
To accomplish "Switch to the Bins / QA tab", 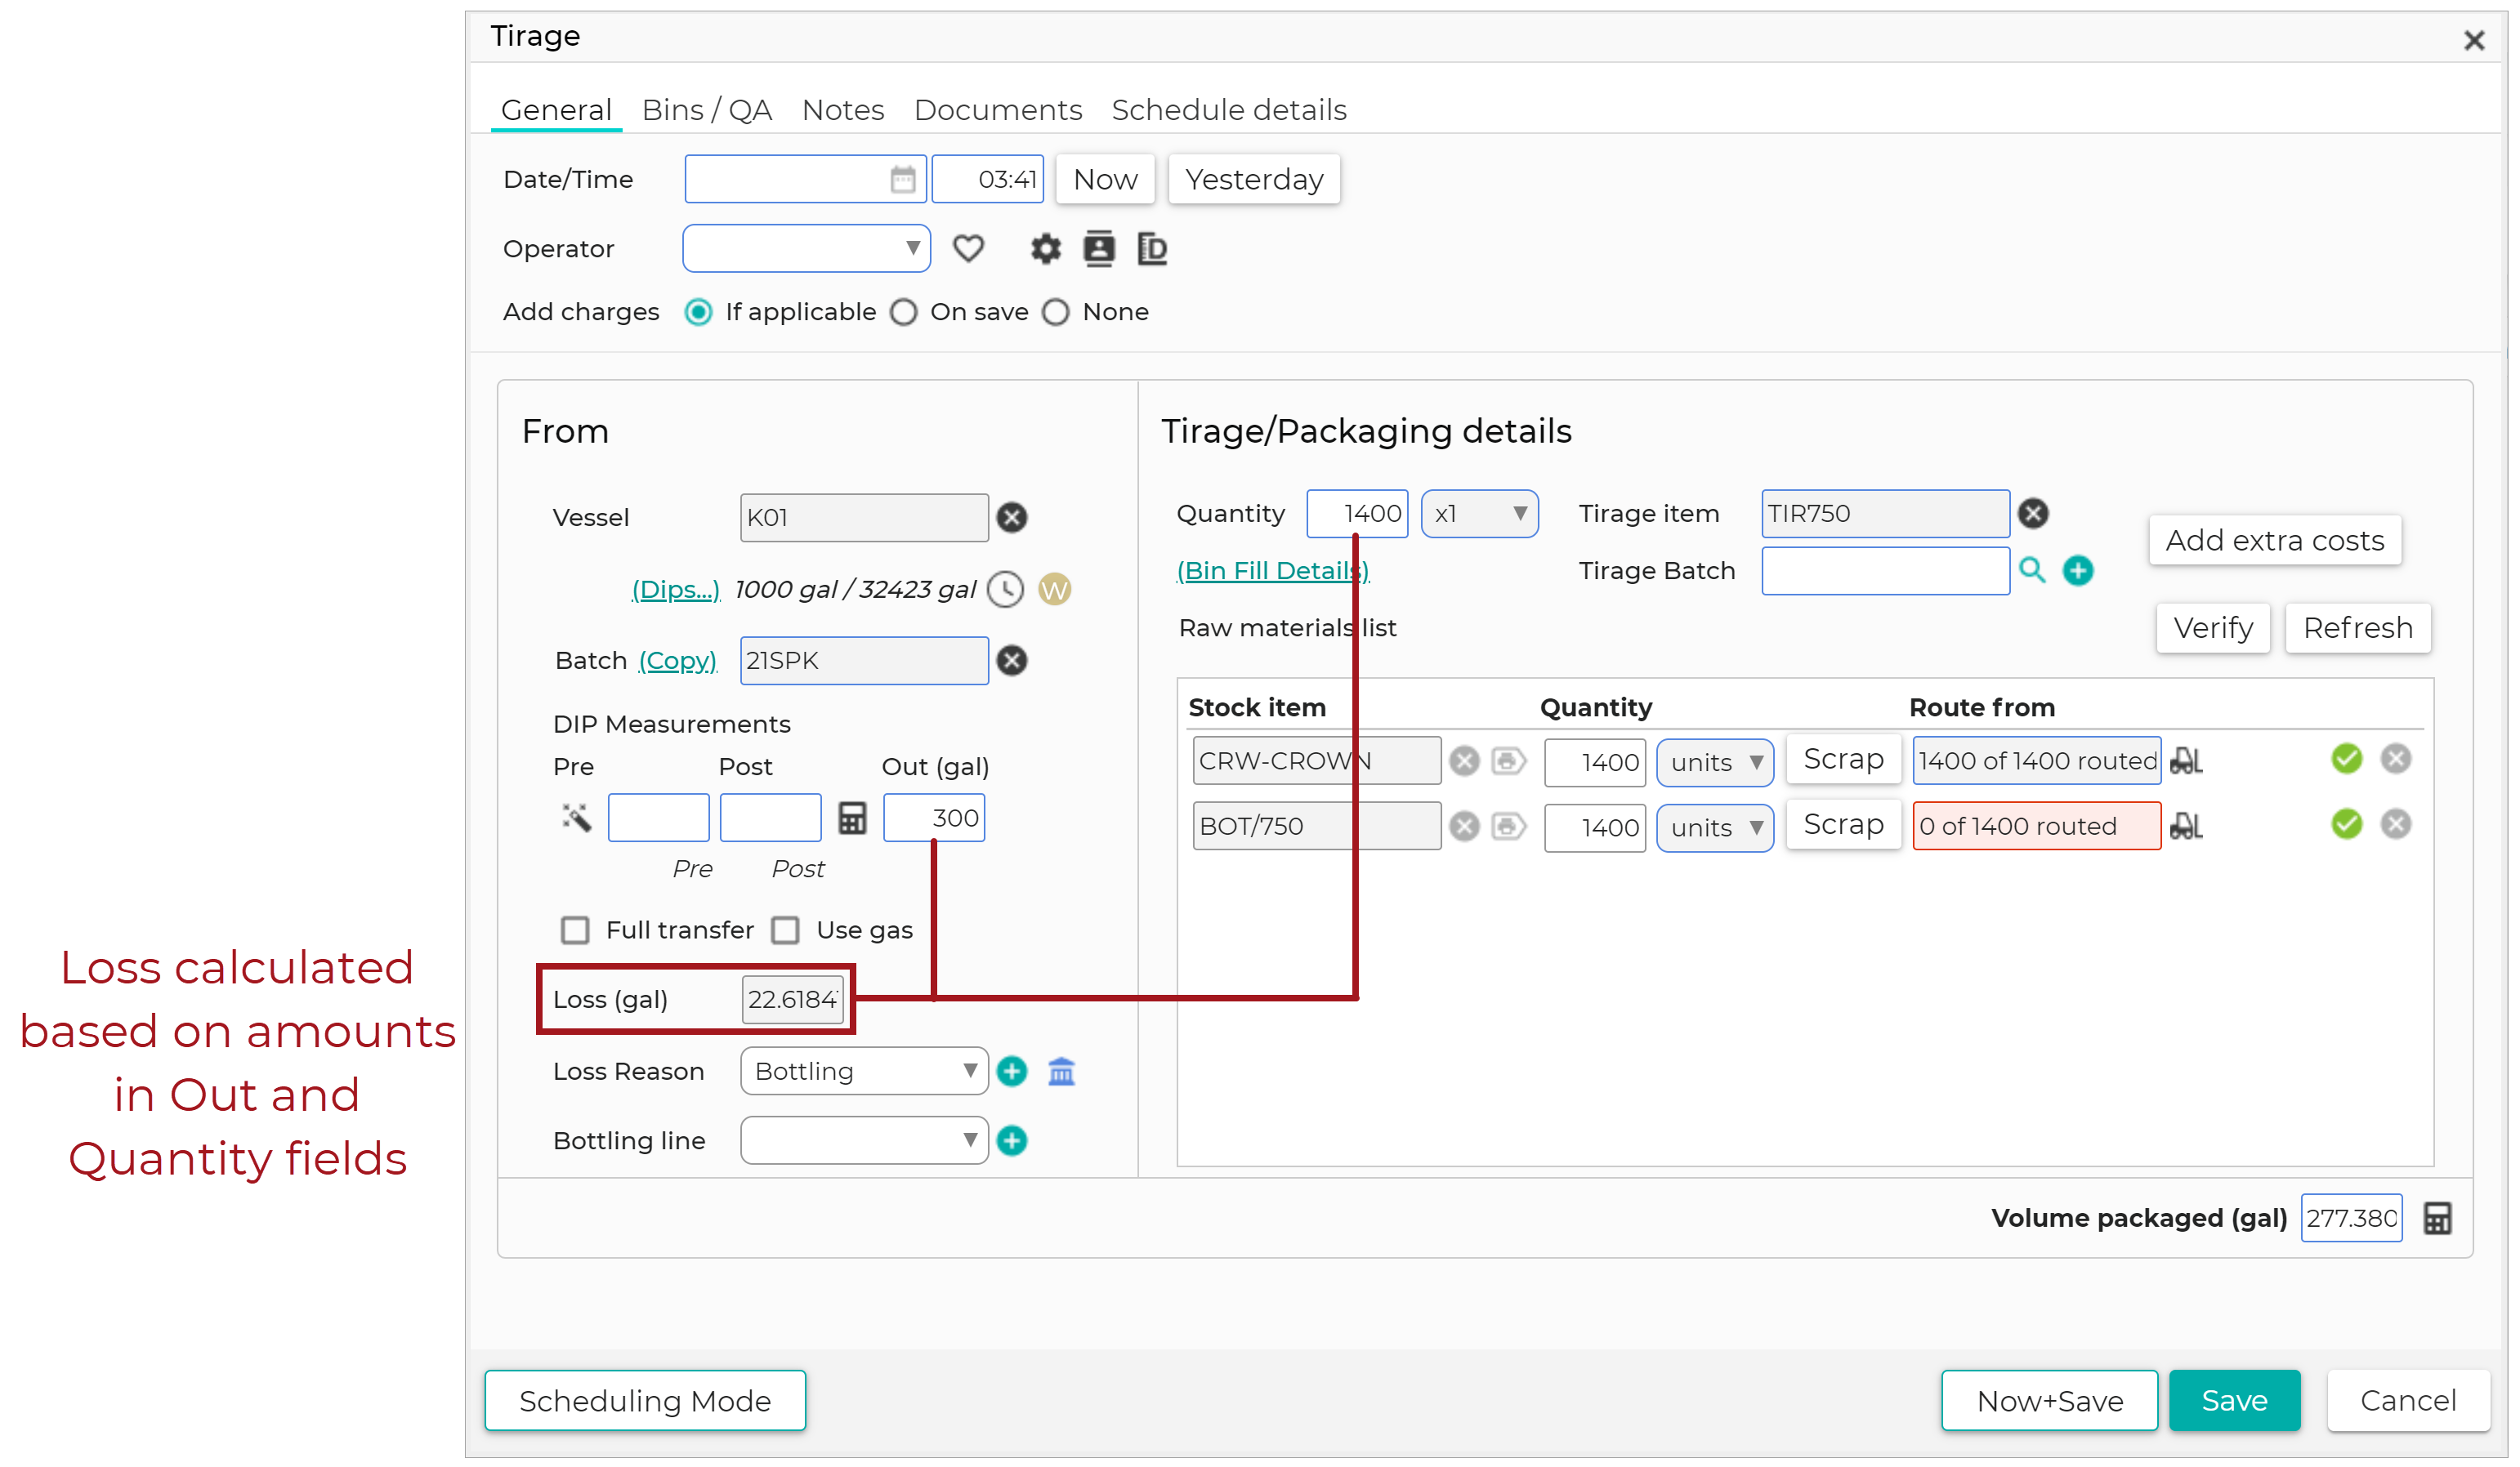I will [x=707, y=110].
